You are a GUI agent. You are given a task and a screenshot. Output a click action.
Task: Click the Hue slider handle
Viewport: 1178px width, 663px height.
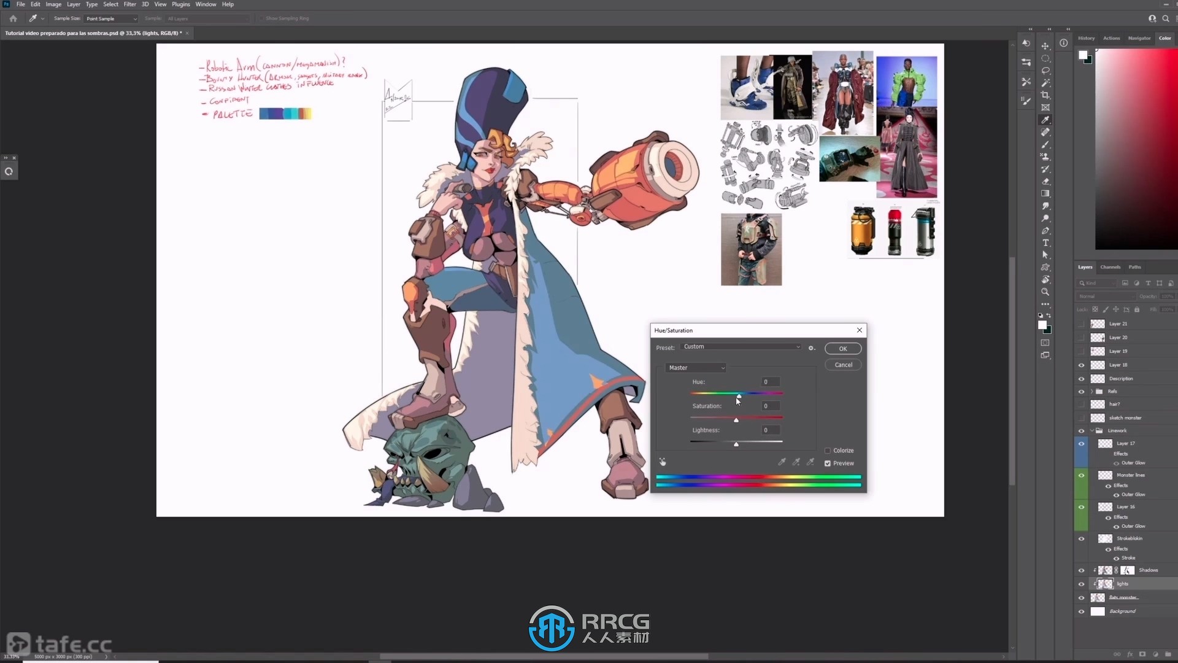click(x=739, y=396)
